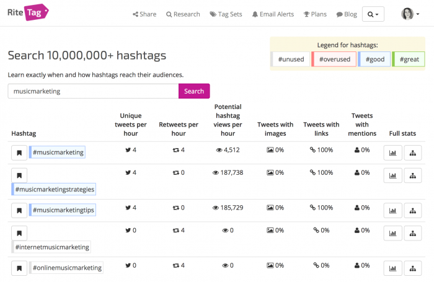Screen dimensions: 434x282
Task: View bar chart stats for #musicmarketingstrategies
Action: [392, 175]
